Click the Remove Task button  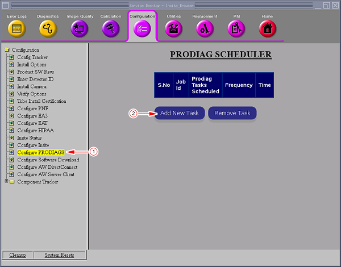pyautogui.click(x=232, y=113)
